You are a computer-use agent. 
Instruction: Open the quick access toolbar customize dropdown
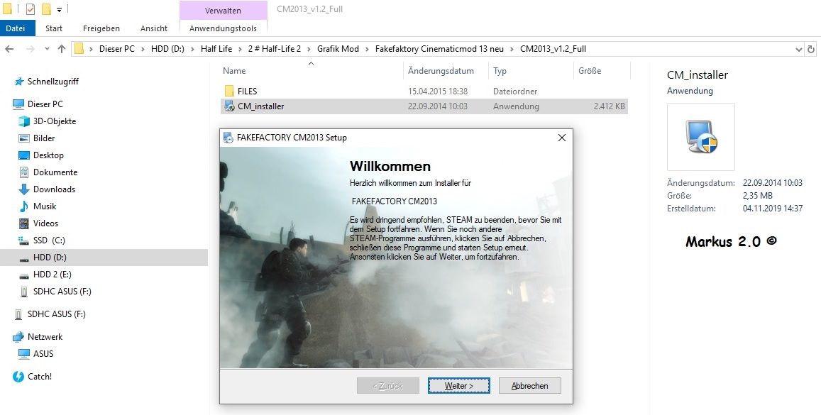(x=59, y=9)
